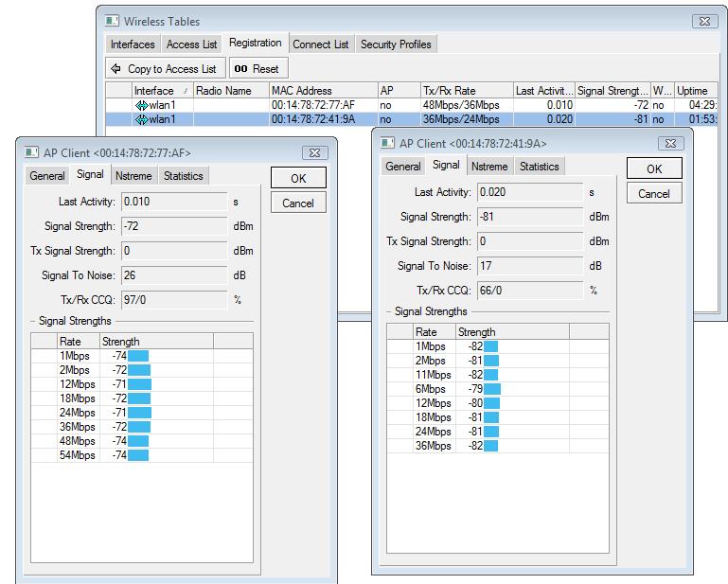Sort by the Interface column header
Screen dimensions: 728x584
click(162, 91)
